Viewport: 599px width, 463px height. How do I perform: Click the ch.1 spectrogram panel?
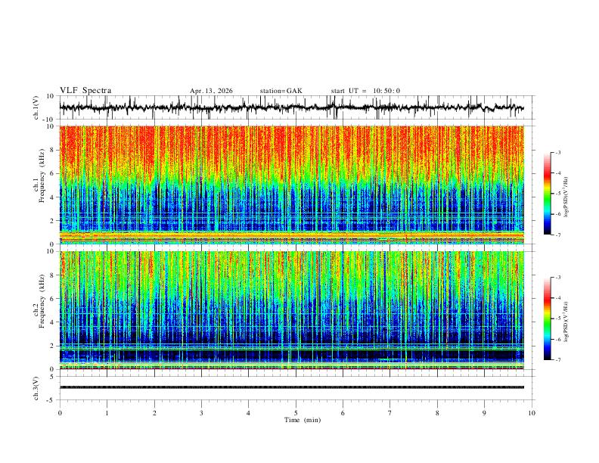tap(291, 185)
